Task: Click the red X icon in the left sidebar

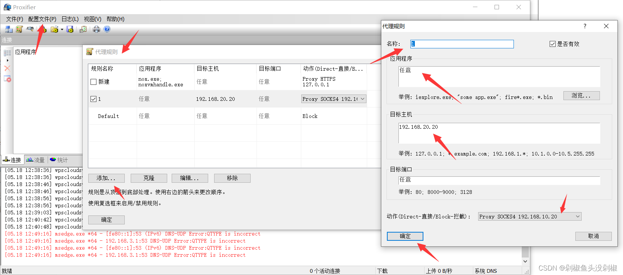Action: click(x=7, y=68)
